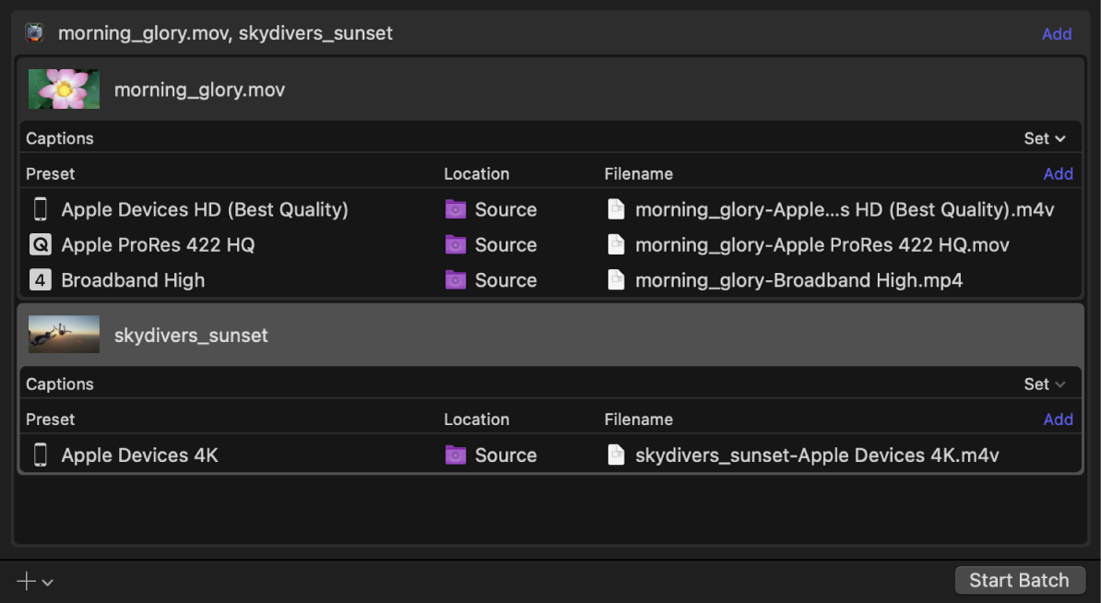1101x603 pixels.
Task: Open the plus add menu at bottom left
Action: [34, 581]
